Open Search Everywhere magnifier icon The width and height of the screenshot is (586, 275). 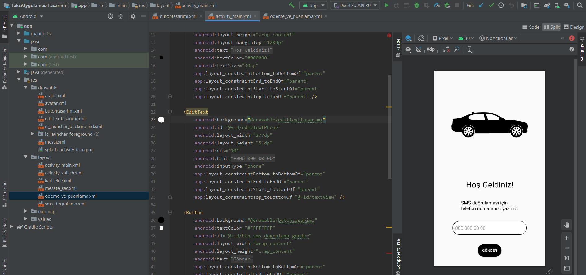[579, 5]
